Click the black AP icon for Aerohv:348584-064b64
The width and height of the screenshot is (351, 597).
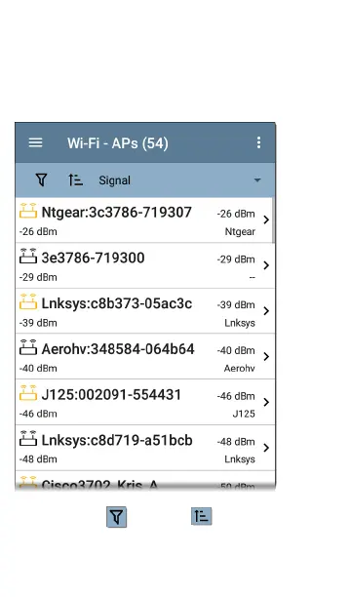click(28, 347)
